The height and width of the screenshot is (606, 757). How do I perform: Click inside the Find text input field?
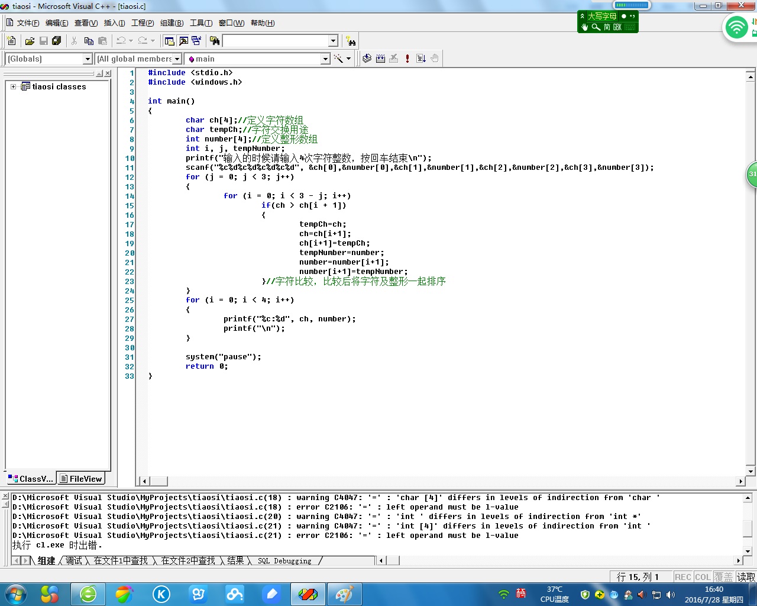click(276, 41)
